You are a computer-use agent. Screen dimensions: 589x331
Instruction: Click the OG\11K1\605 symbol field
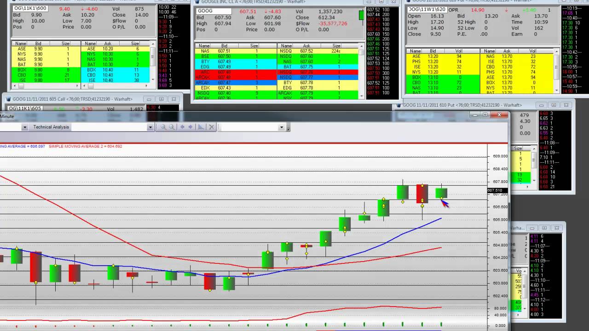pyautogui.click(x=24, y=108)
